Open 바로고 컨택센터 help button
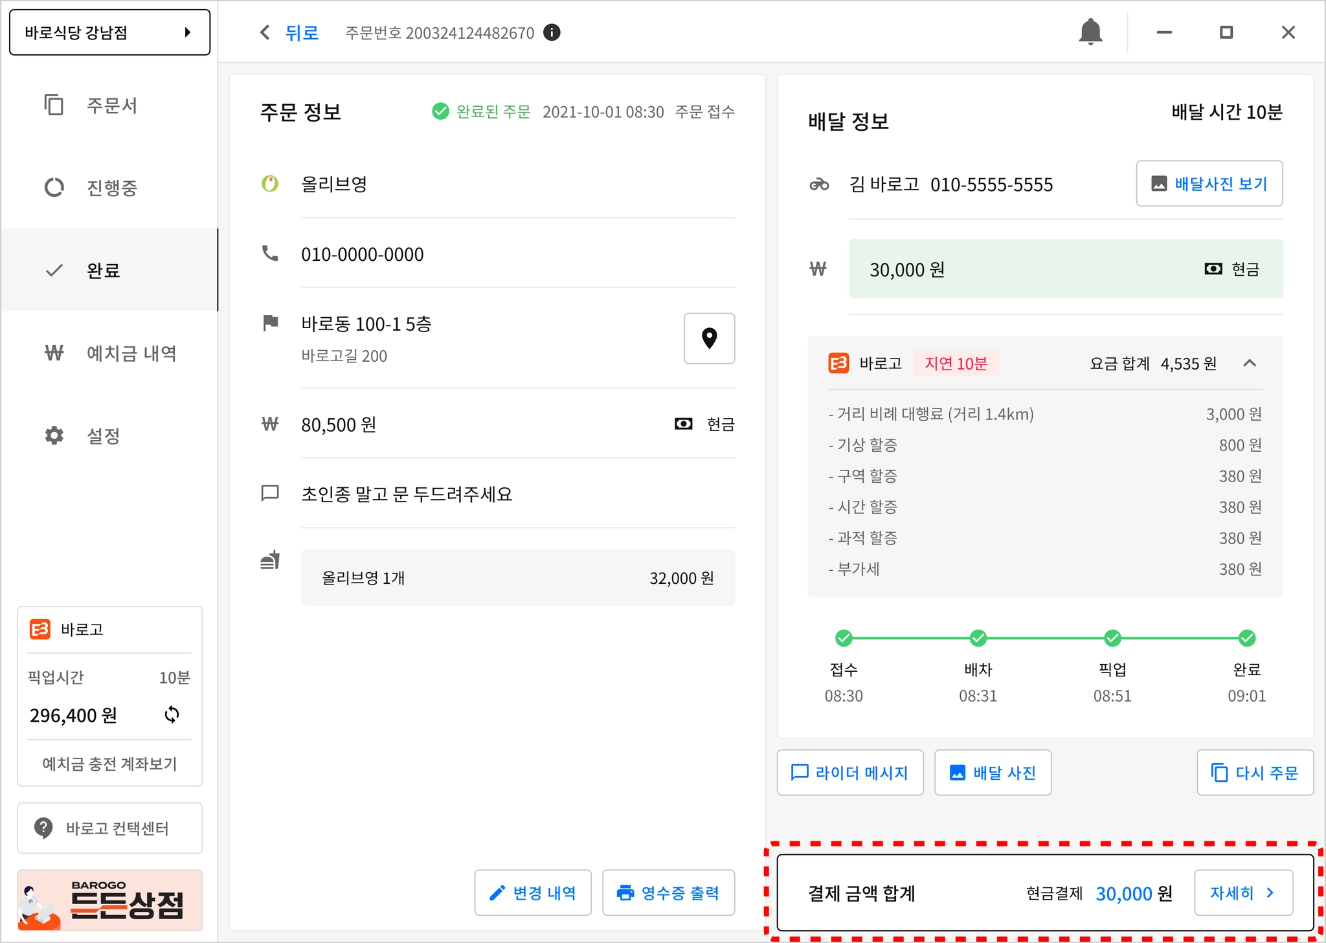Screen dimensions: 1326x943 click(x=109, y=828)
